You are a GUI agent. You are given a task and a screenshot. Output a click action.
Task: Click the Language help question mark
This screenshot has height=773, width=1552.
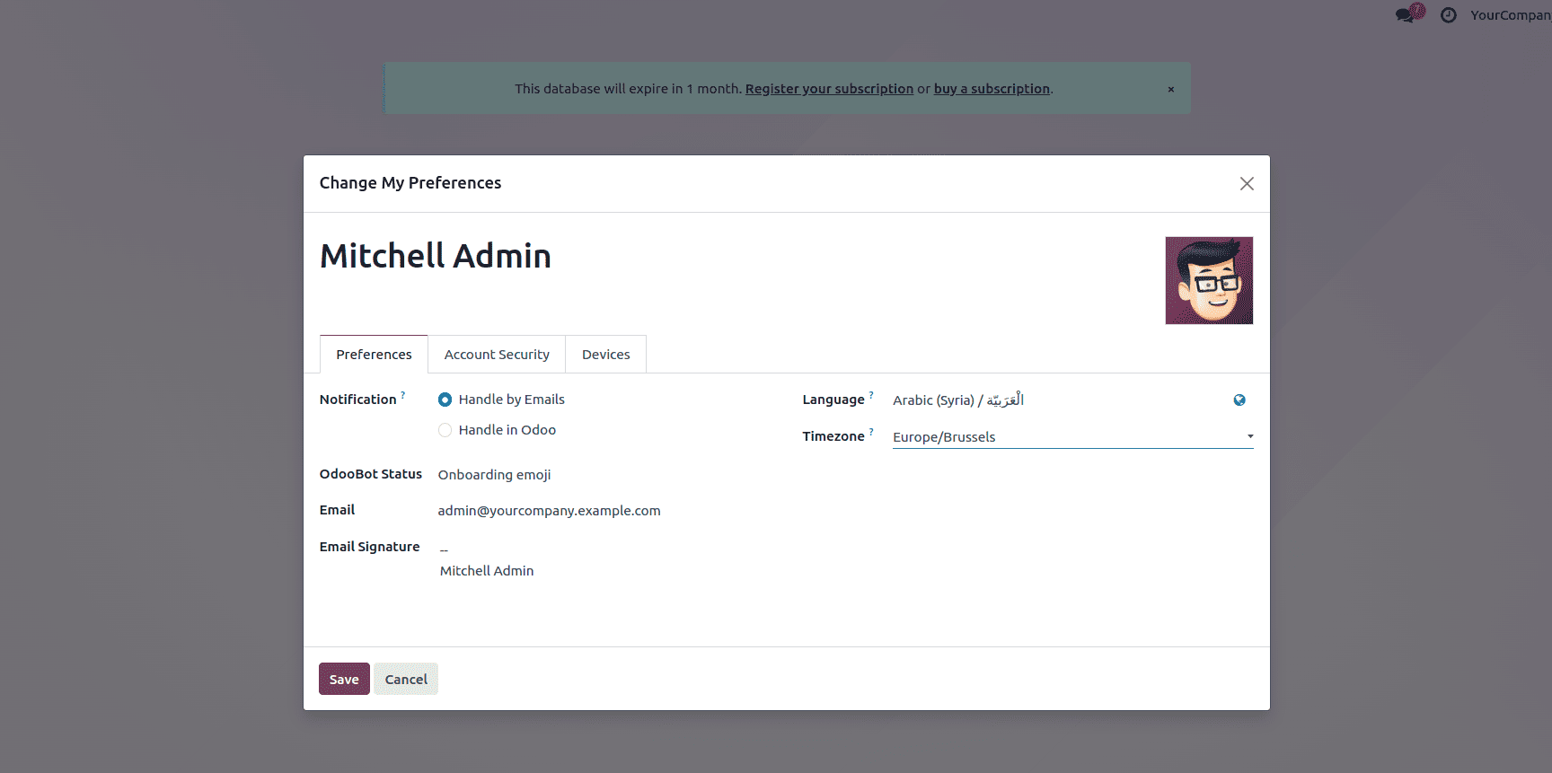[x=871, y=395]
